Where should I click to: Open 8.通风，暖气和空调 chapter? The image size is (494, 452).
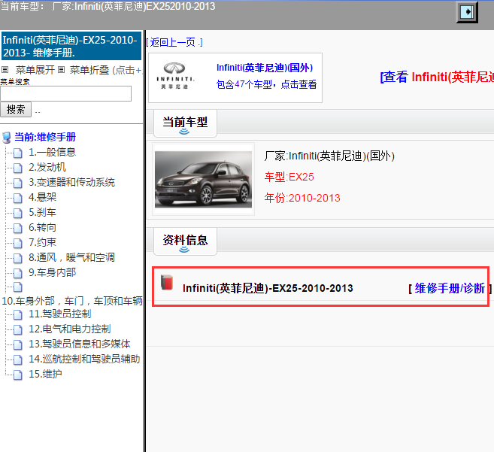(x=72, y=257)
